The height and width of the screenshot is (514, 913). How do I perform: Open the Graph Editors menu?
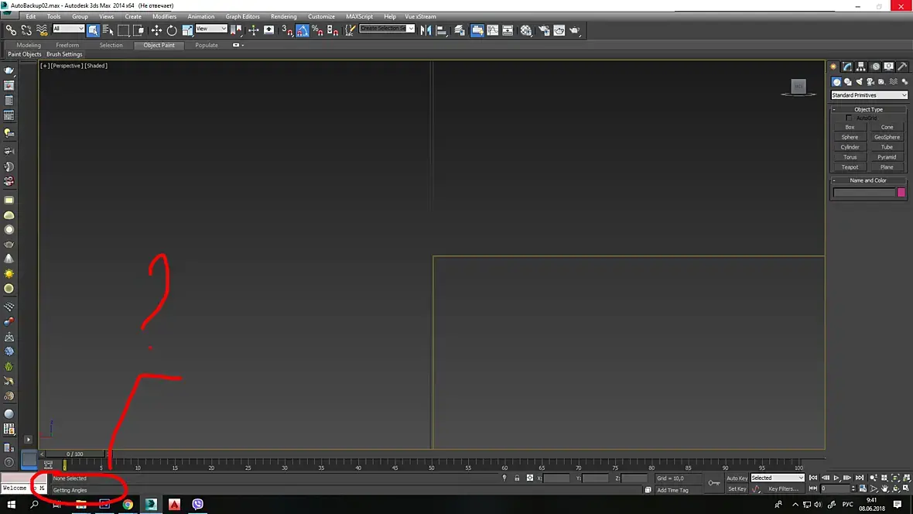tap(242, 16)
